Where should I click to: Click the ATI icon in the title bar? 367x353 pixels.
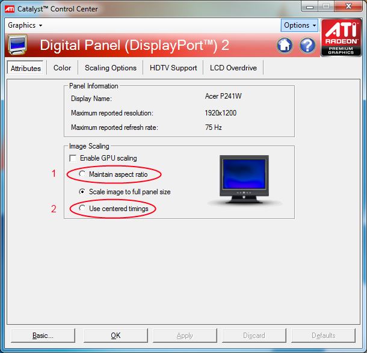click(10, 9)
